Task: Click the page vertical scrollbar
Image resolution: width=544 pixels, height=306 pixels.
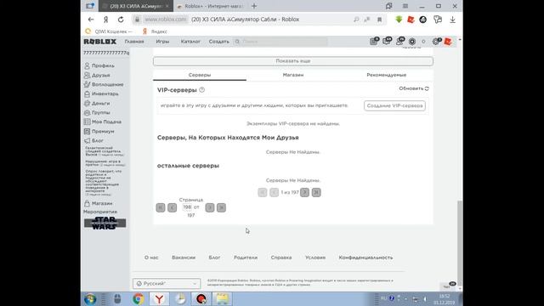Action: click(460, 243)
